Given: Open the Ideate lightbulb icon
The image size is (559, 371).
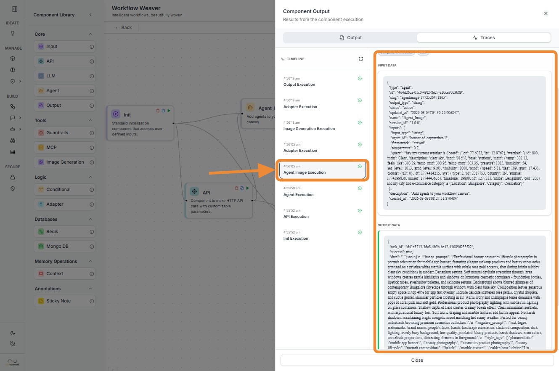Looking at the screenshot, I should pos(13,33).
